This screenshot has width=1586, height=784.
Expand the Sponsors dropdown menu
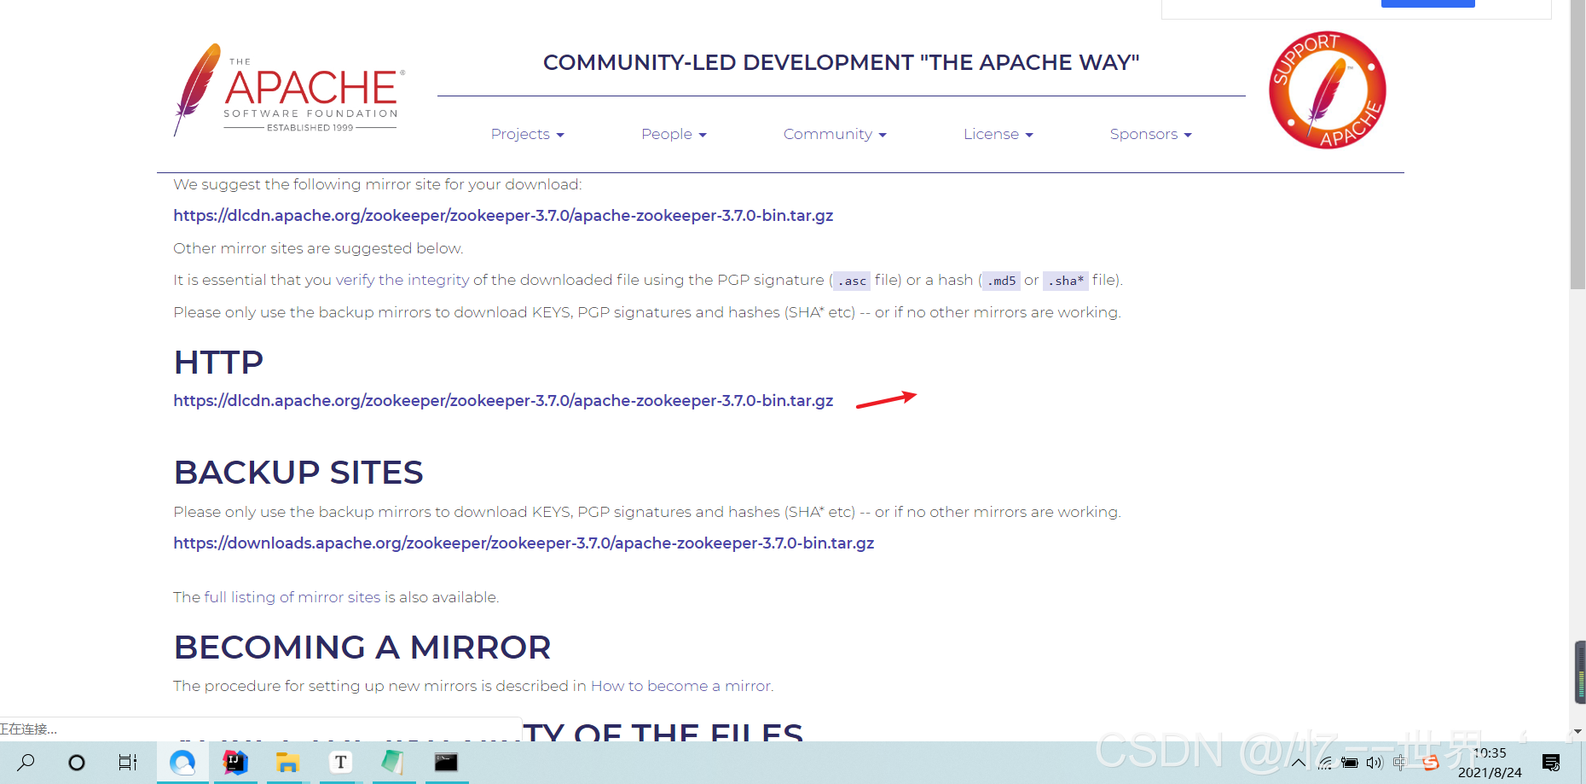pos(1150,134)
